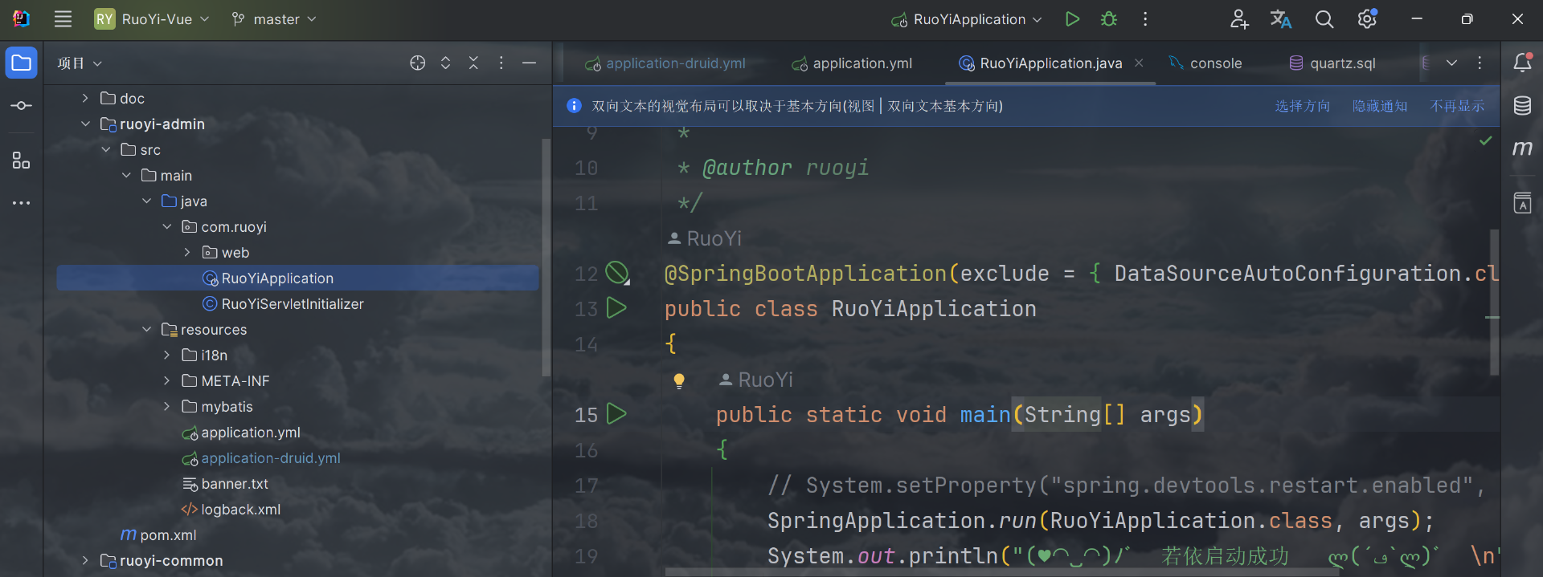Hide the project tool window
Screen dimensions: 1543x577
tap(529, 63)
